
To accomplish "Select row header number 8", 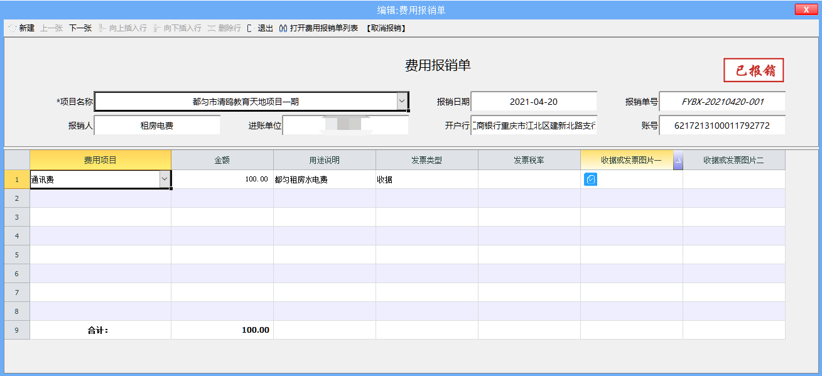I will pyautogui.click(x=17, y=311).
